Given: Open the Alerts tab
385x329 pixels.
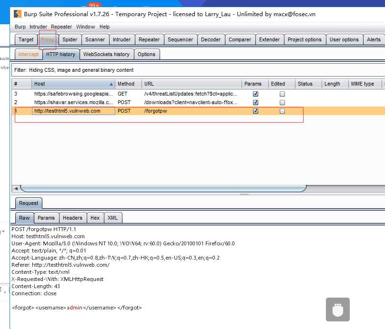Looking at the screenshot, I should 374,39.
